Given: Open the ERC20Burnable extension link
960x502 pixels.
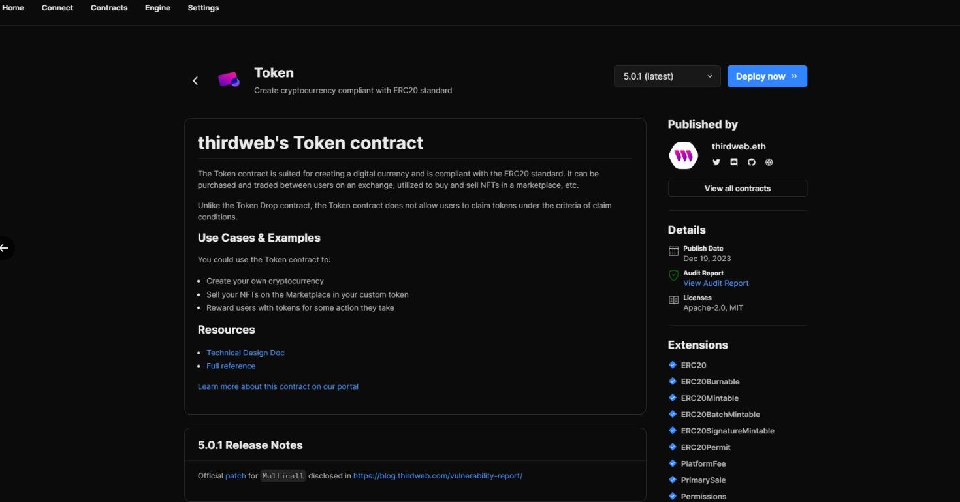Looking at the screenshot, I should [x=710, y=381].
